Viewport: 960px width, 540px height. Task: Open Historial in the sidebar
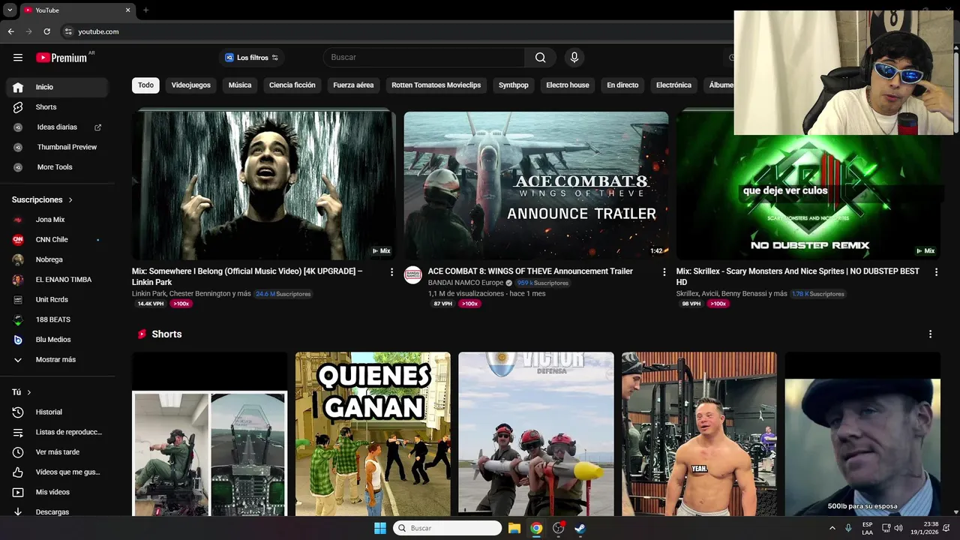[x=58, y=412]
